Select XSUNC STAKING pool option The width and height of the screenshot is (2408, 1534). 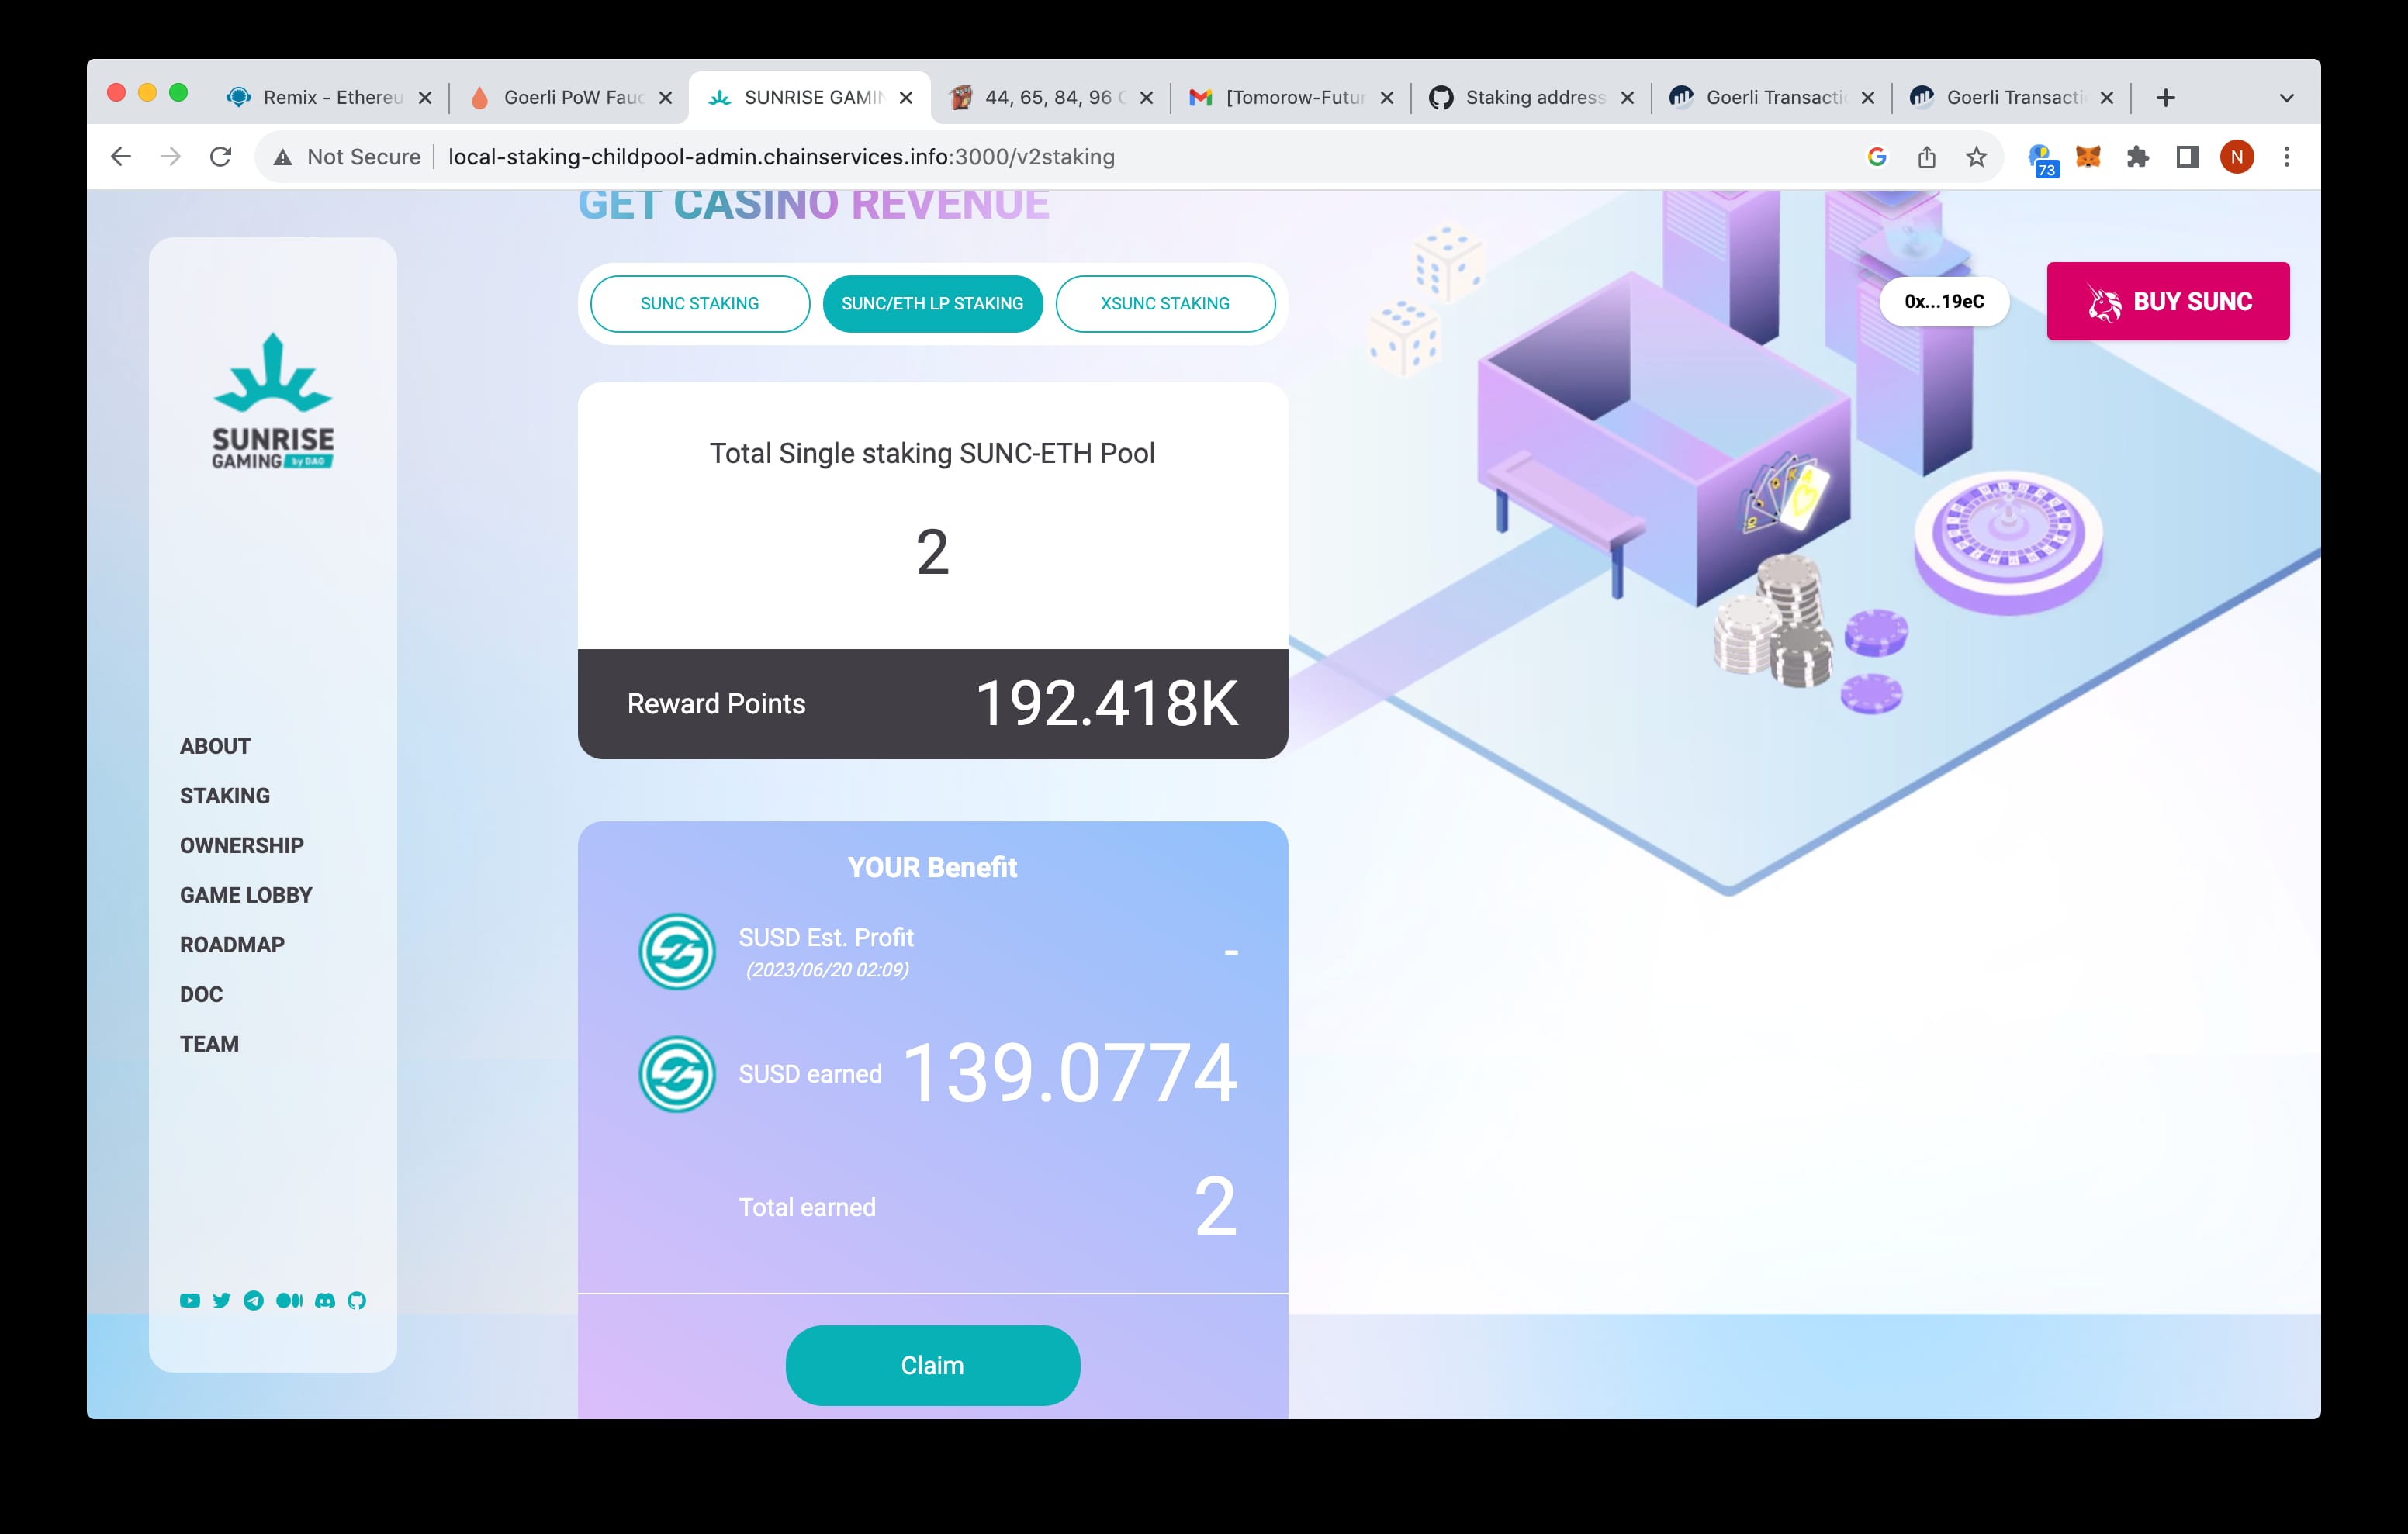(x=1164, y=303)
